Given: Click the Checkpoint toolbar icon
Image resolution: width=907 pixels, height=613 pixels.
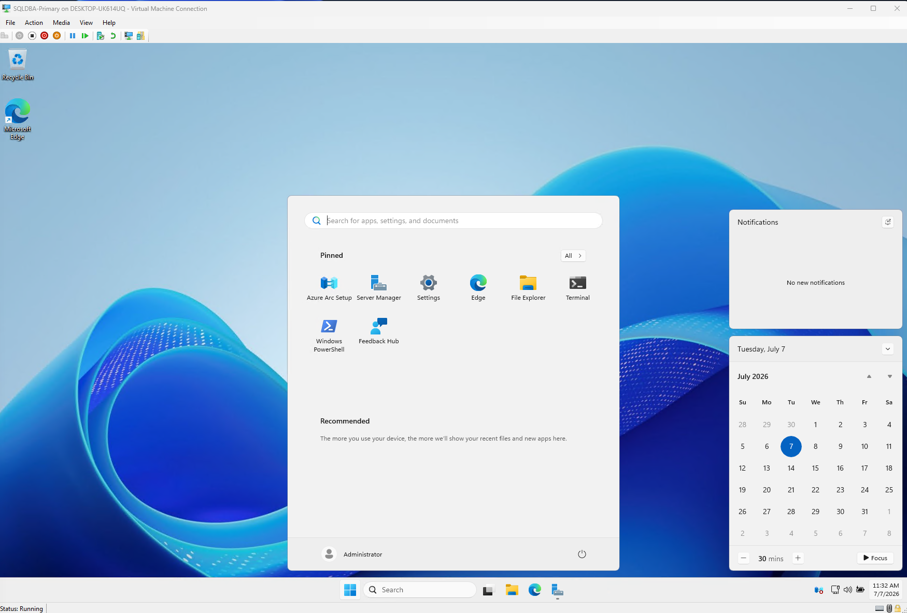Looking at the screenshot, I should coord(101,36).
